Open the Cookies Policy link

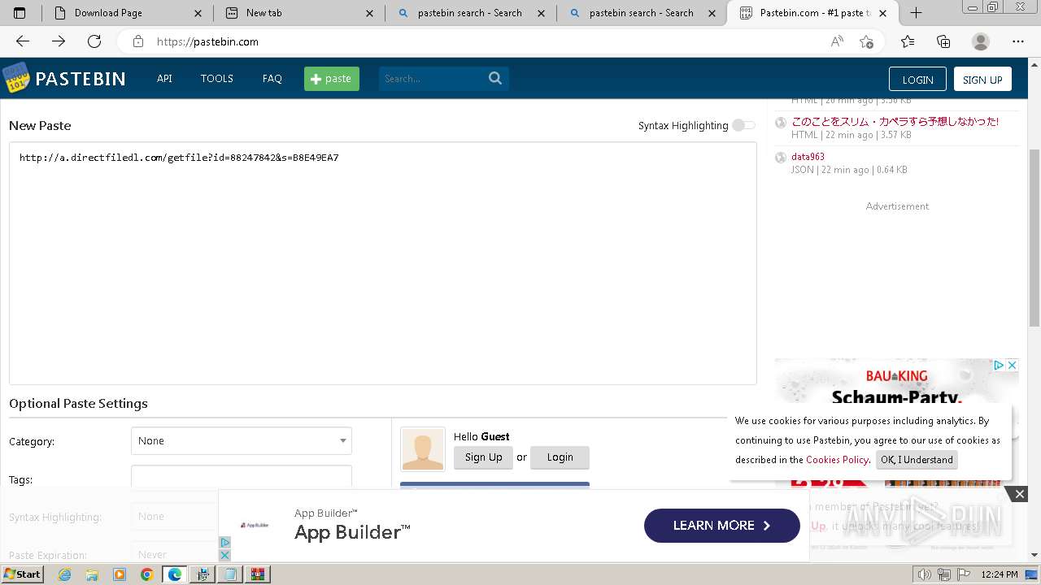pos(837,460)
